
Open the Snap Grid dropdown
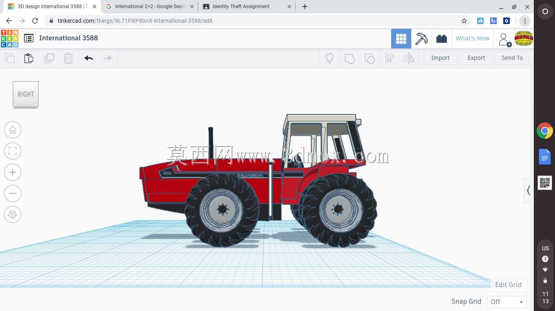pos(507,302)
